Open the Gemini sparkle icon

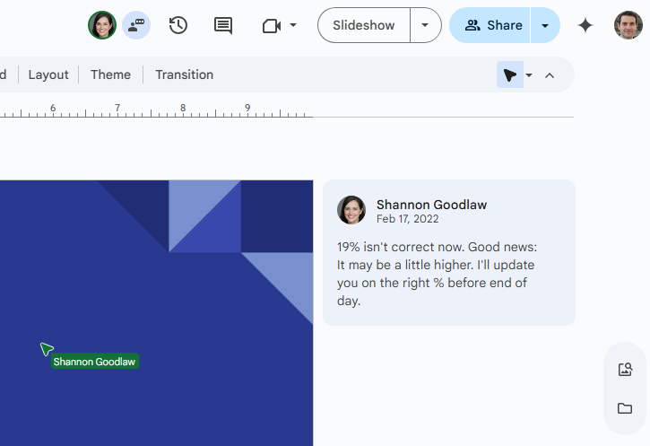585,25
